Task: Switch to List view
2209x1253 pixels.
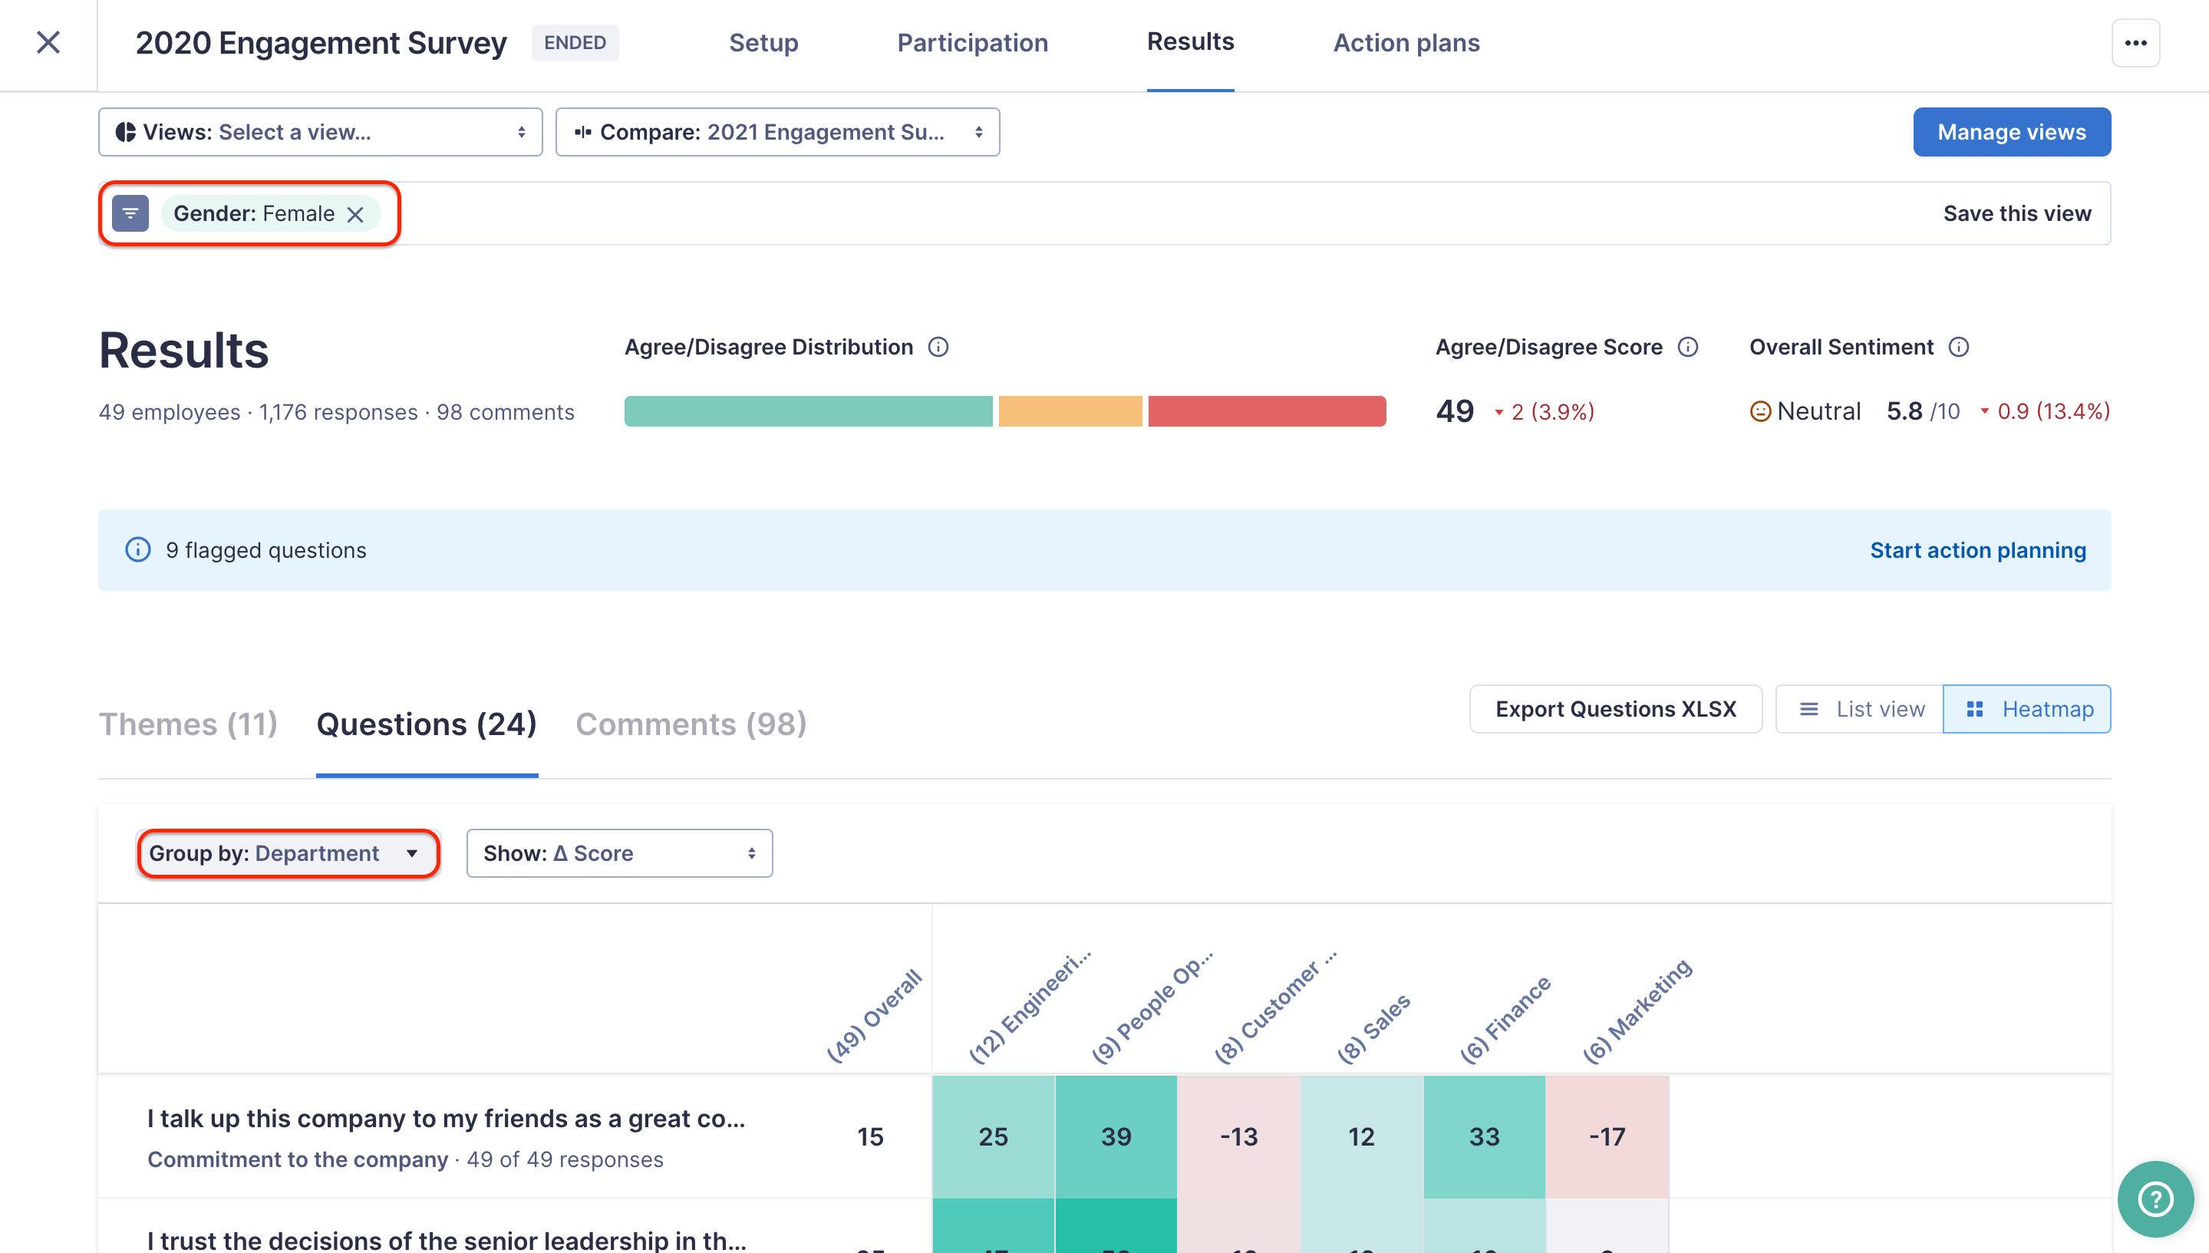Action: [1860, 709]
